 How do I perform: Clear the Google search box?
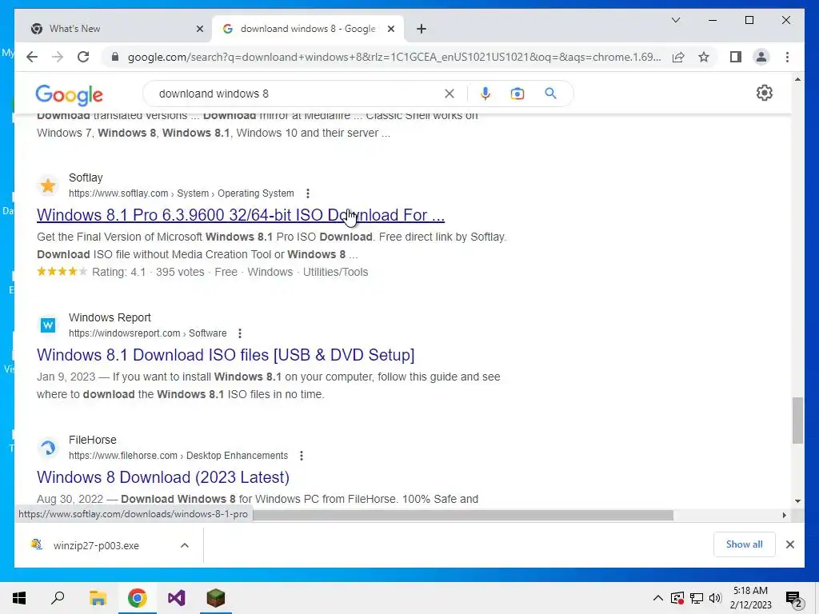[449, 94]
